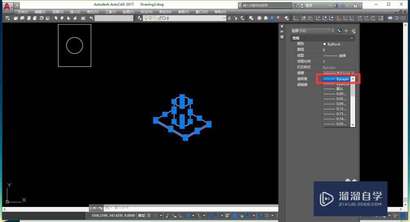Toggle layer 0 freeze sun icon
The width and height of the screenshot is (410, 222).
[x=150, y=18]
